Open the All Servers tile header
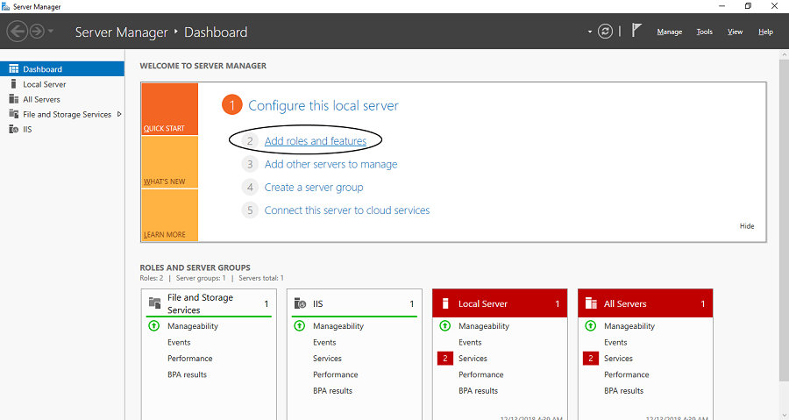 [645, 303]
